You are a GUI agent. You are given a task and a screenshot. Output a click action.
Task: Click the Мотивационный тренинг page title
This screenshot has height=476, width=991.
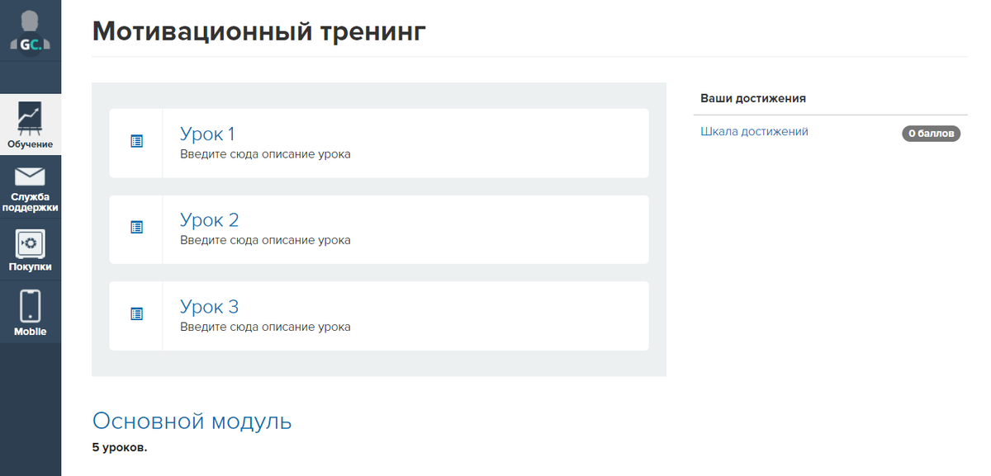tap(259, 31)
